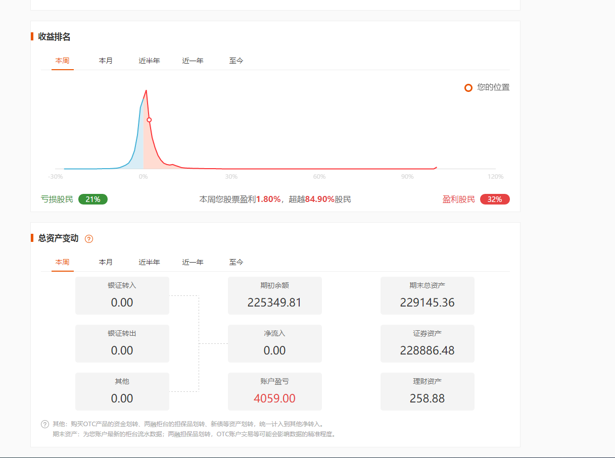Switch to 本月 tab in 收益排名
The height and width of the screenshot is (458, 615).
[x=106, y=61]
